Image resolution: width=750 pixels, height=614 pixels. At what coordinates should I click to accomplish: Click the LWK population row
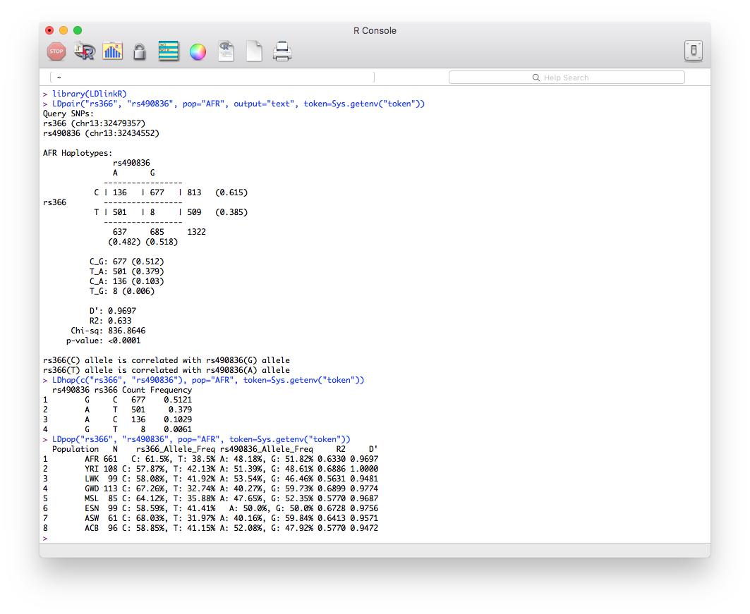click(x=211, y=479)
